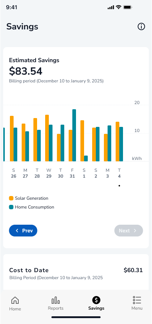Select the Savings dollar icon
The width and height of the screenshot is (152, 324).
tap(96, 300)
